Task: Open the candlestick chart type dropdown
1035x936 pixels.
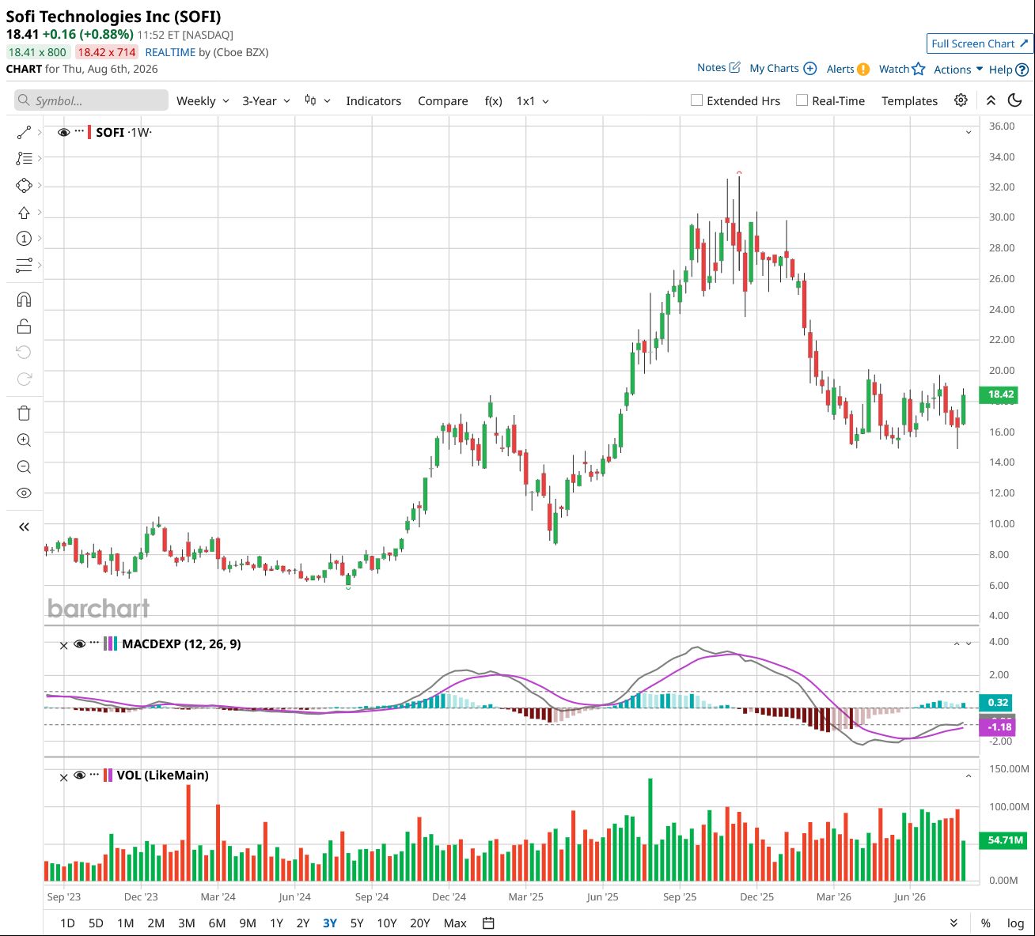Action: (x=317, y=101)
